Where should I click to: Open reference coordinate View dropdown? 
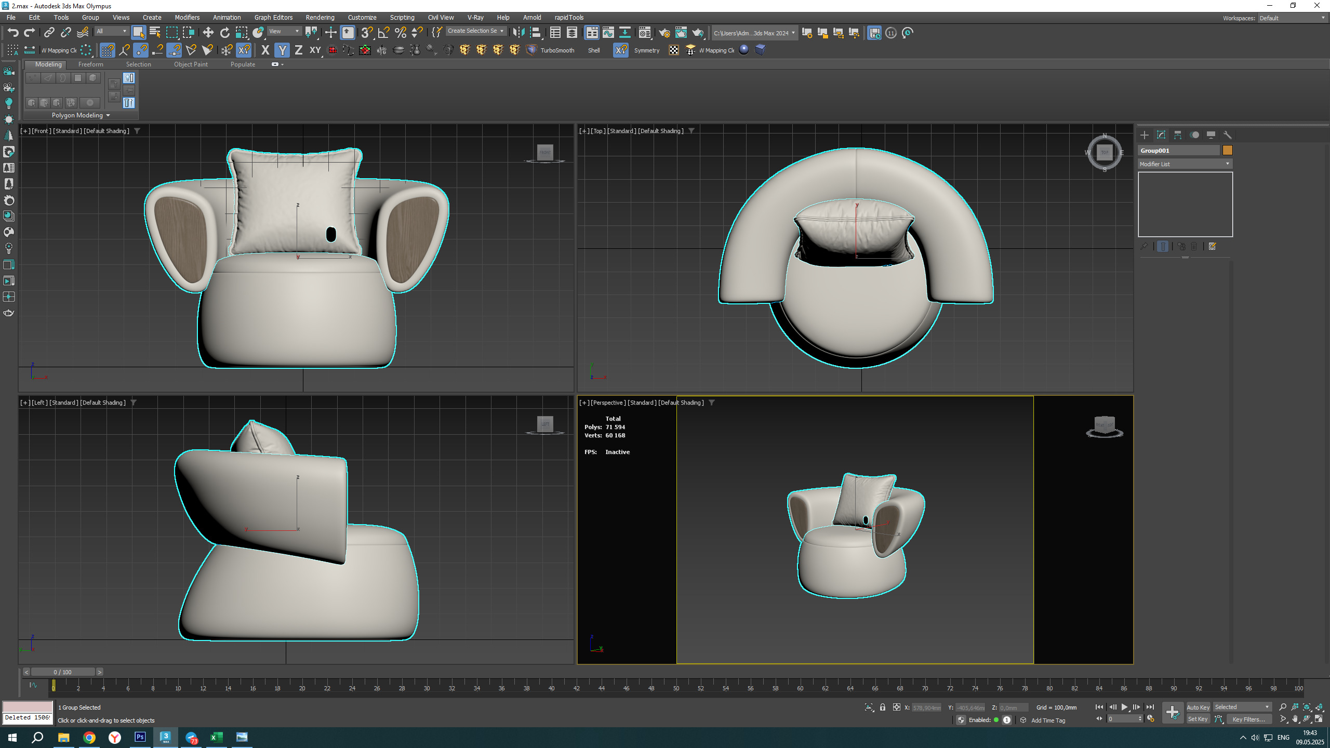(x=284, y=31)
